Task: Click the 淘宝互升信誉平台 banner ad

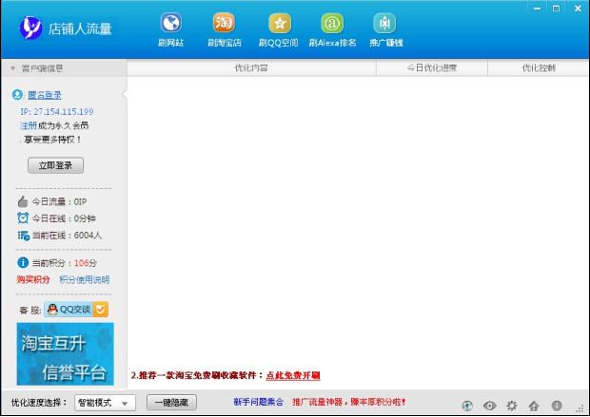Action: [65, 353]
